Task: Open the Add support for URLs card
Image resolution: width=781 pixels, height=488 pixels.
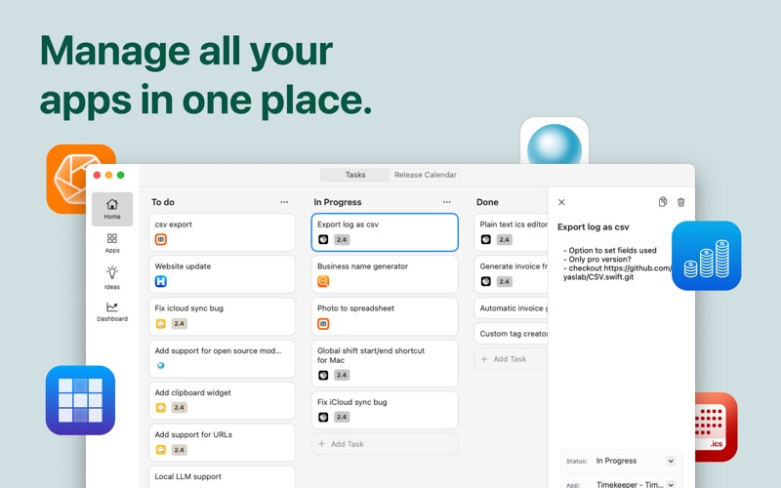Action: [x=223, y=443]
